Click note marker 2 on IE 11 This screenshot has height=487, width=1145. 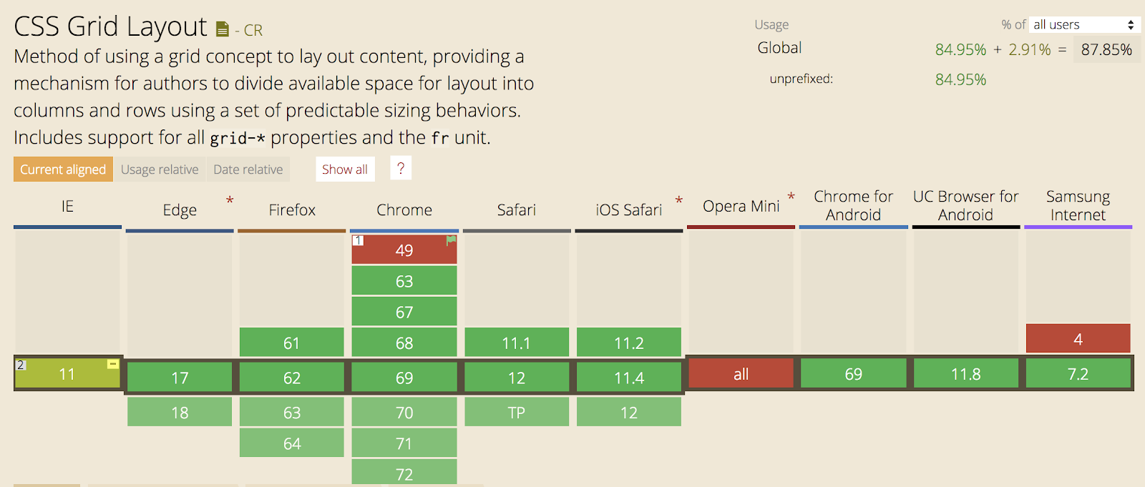21,365
